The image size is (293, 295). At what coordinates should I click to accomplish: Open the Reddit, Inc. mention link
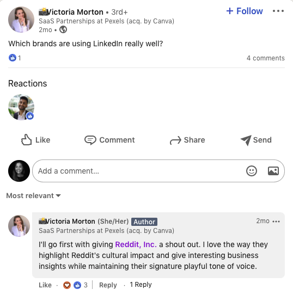point(136,244)
